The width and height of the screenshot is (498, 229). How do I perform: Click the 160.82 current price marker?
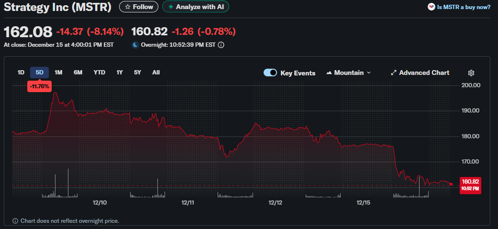pos(469,185)
